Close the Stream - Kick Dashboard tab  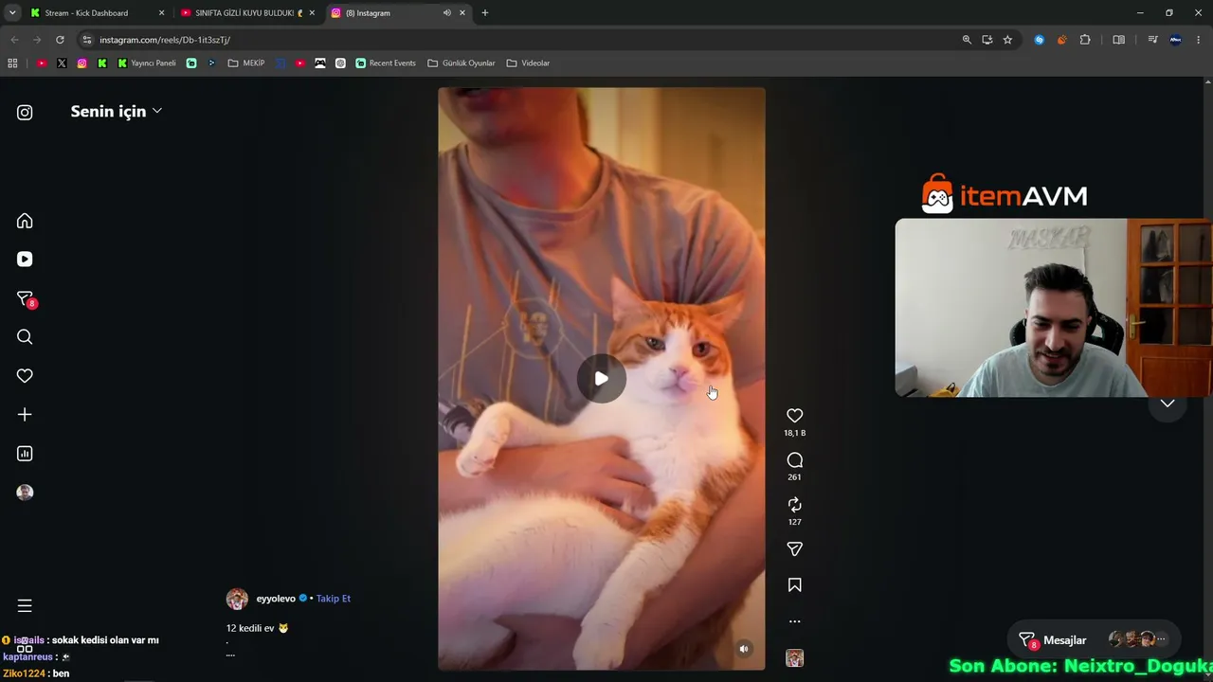pos(161,13)
